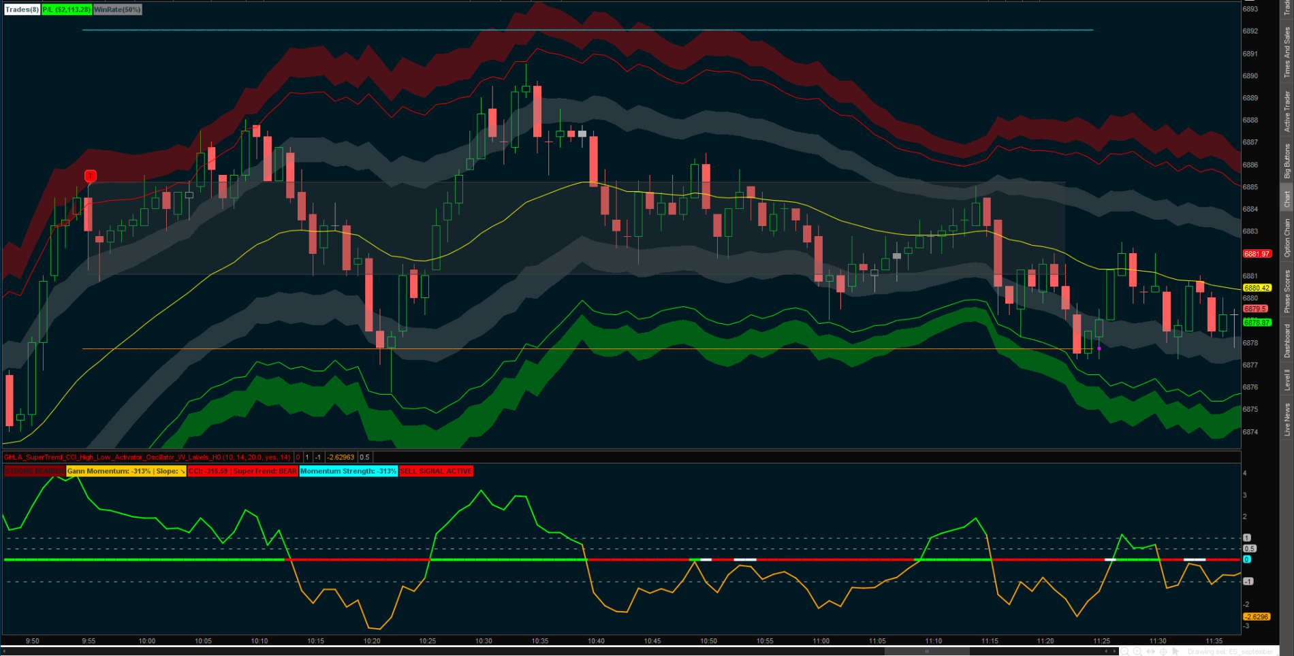Switch to the Times And Sales tab
Viewport: 1294px width, 656px height.
(x=1287, y=52)
